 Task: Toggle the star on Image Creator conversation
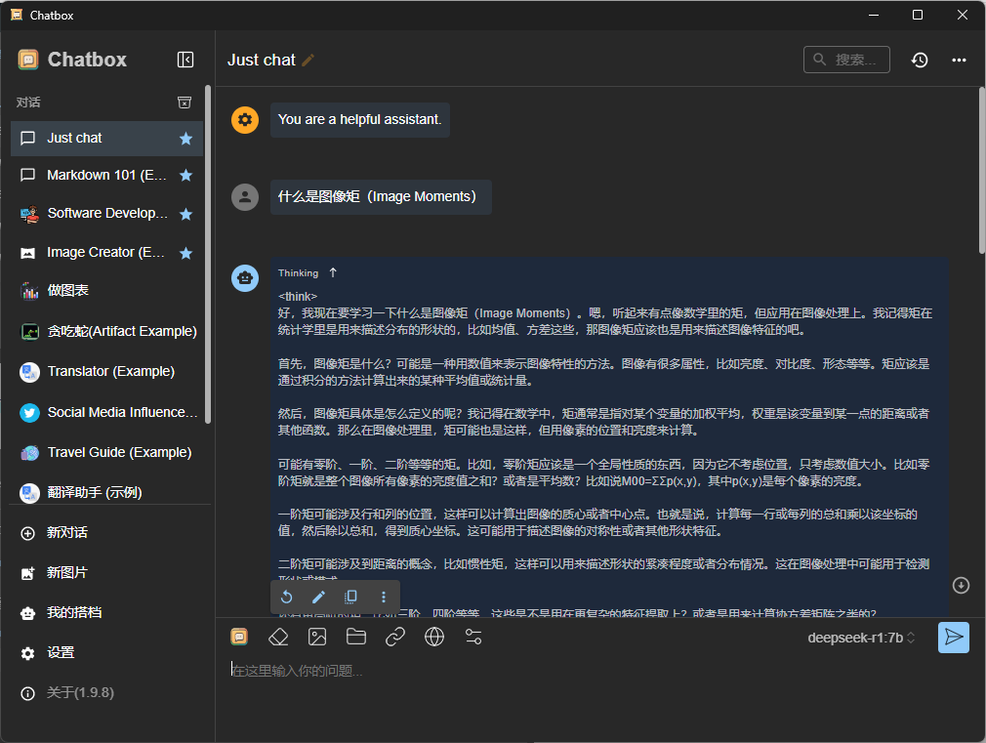185,253
